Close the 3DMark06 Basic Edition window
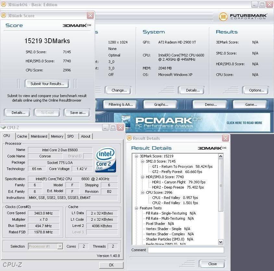This screenshot has width=274, height=271. pos(270,5)
